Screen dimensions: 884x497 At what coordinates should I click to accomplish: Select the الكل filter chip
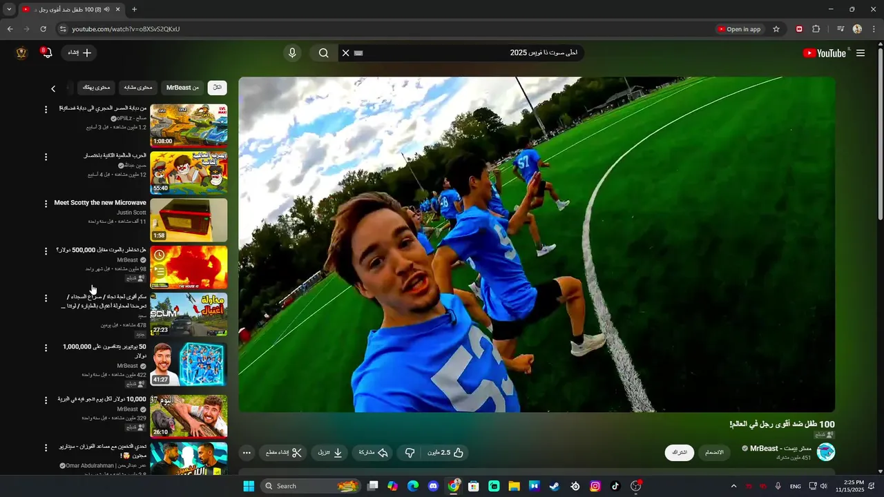[x=217, y=88]
